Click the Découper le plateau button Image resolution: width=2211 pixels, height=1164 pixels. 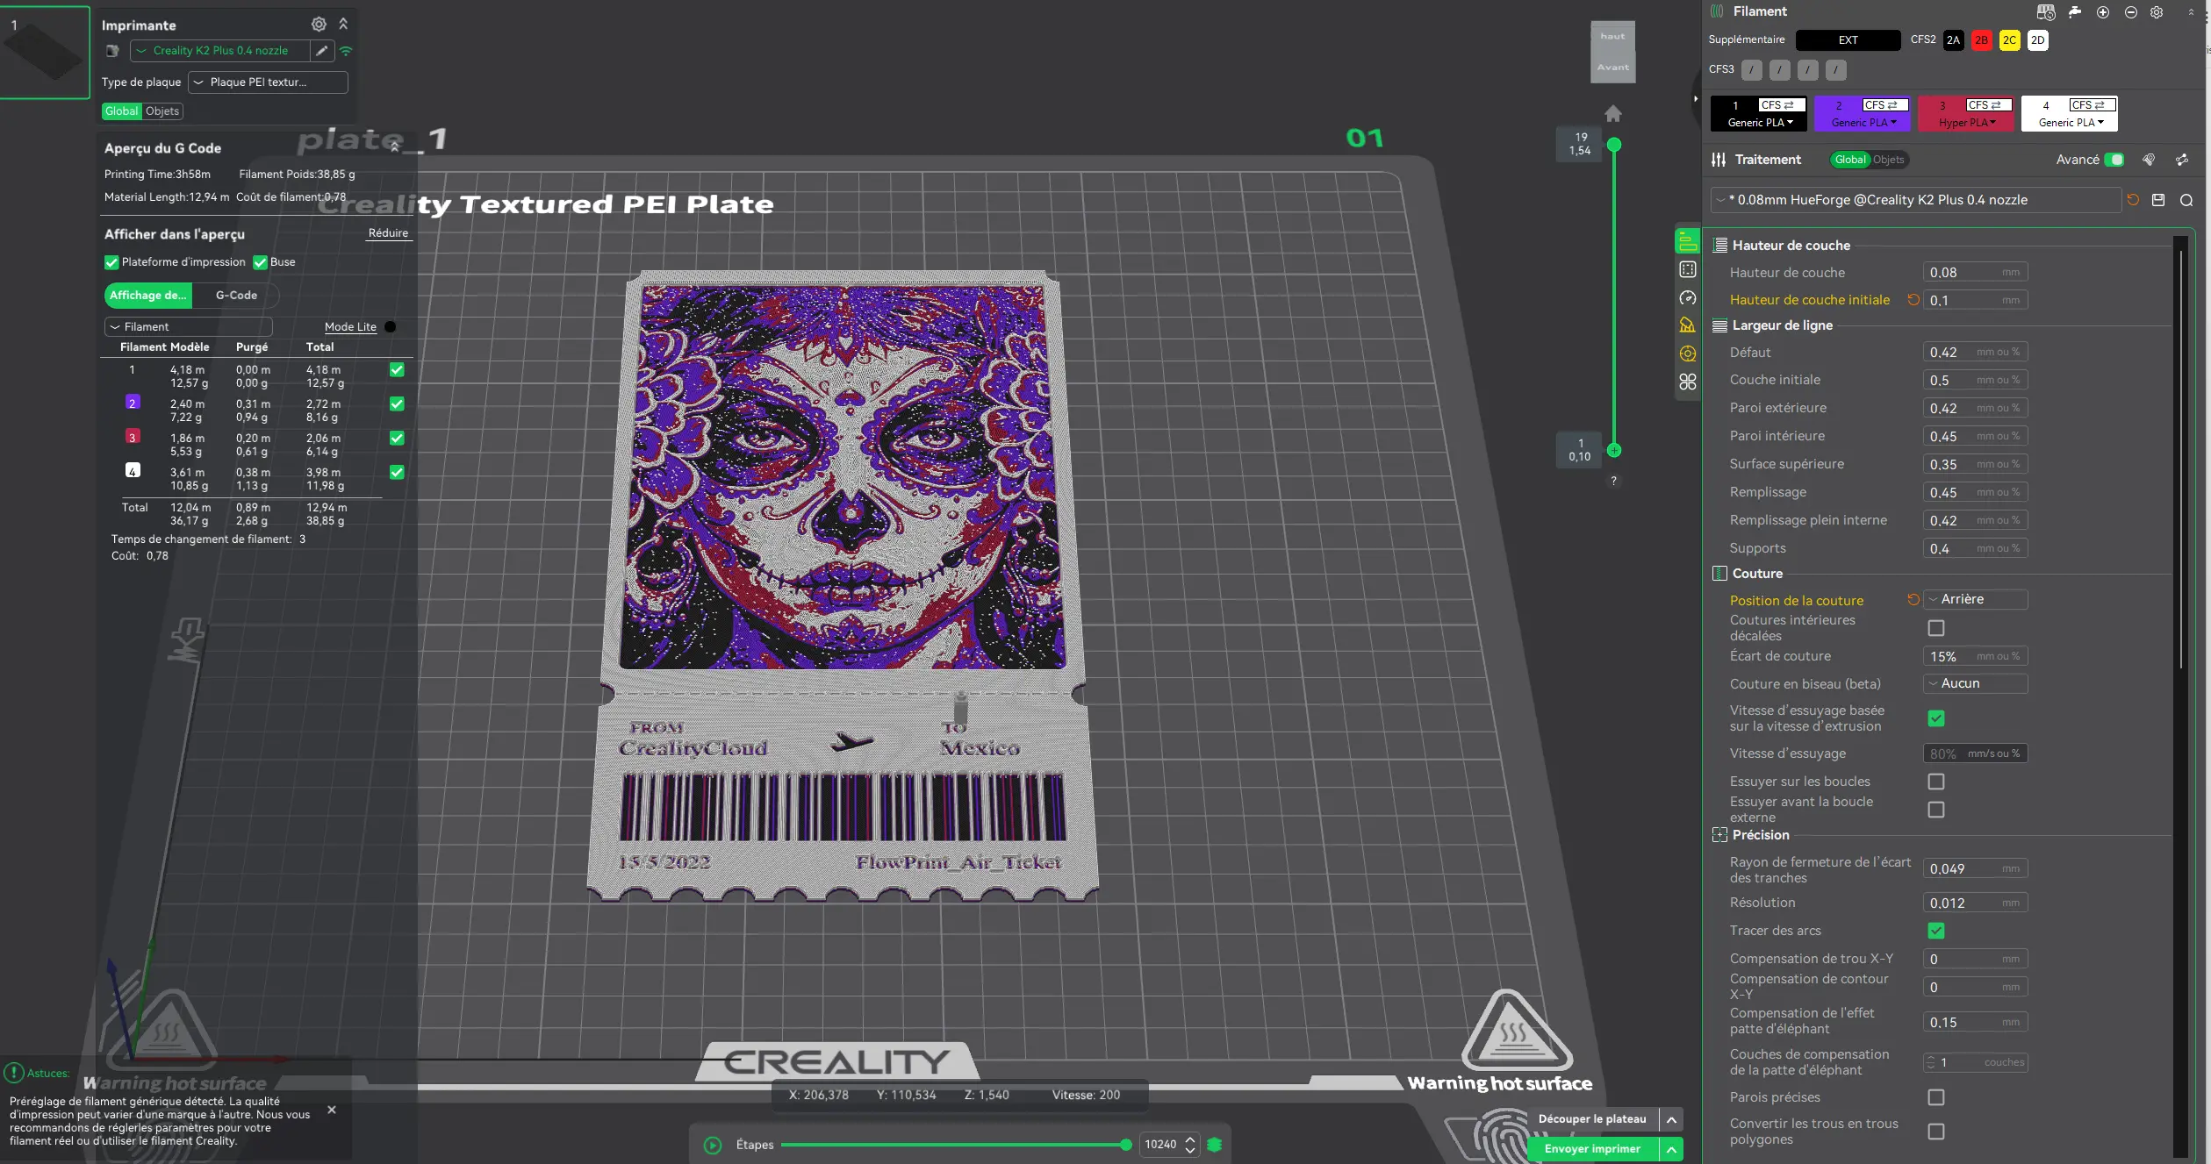1592,1119
